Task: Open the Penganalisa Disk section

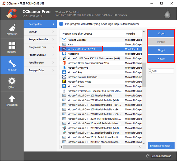Action: click(x=39, y=47)
